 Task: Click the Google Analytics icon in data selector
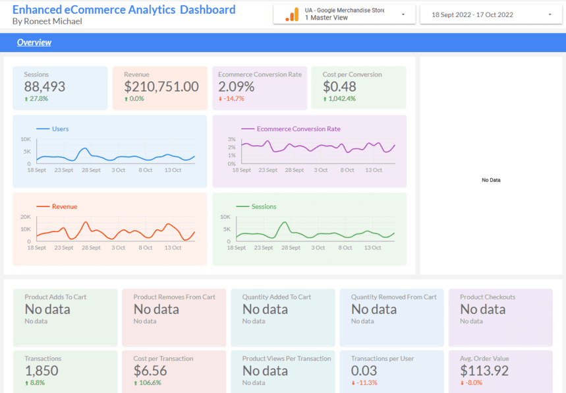[292, 15]
